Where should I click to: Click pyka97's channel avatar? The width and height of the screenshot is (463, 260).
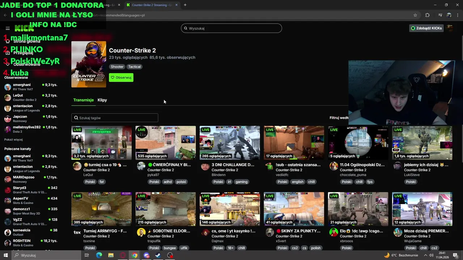[141, 166]
